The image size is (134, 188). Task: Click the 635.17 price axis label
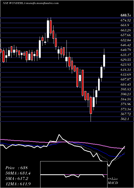(125, 55)
